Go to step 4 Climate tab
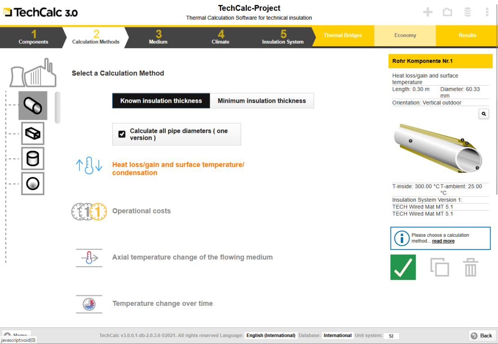 (220, 38)
